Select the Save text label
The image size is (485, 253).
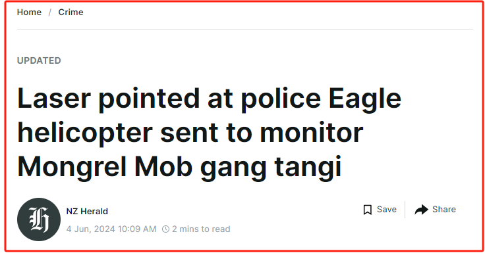[387, 209]
